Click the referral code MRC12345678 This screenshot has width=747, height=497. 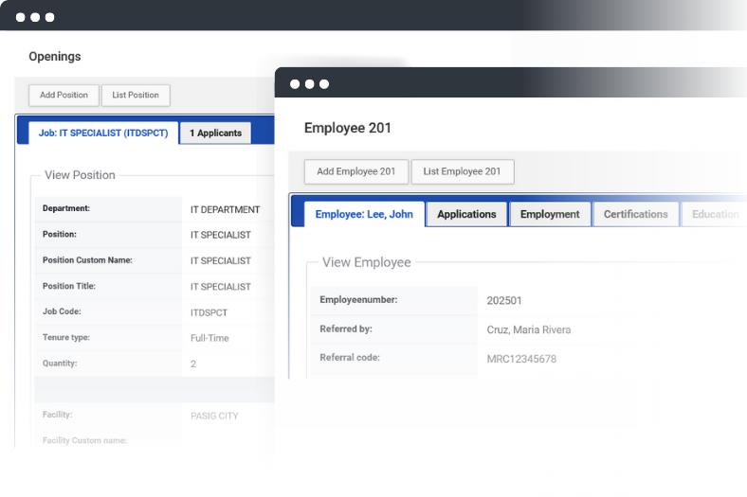(x=520, y=359)
